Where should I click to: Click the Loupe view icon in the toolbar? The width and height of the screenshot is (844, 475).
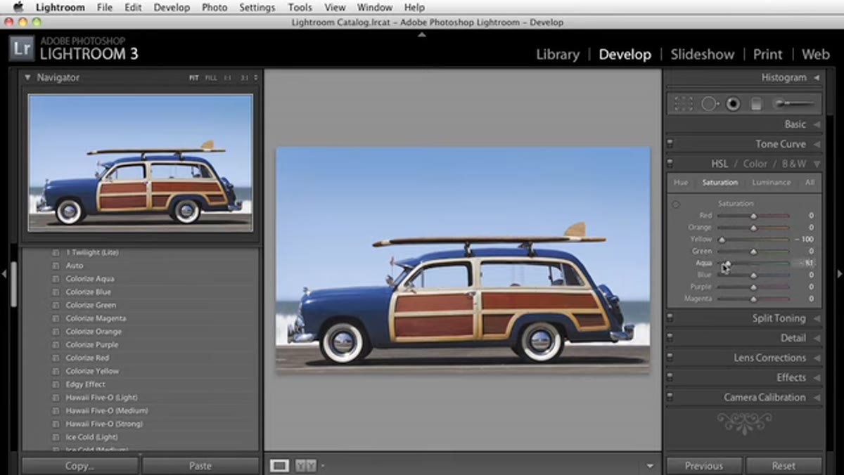(x=279, y=465)
